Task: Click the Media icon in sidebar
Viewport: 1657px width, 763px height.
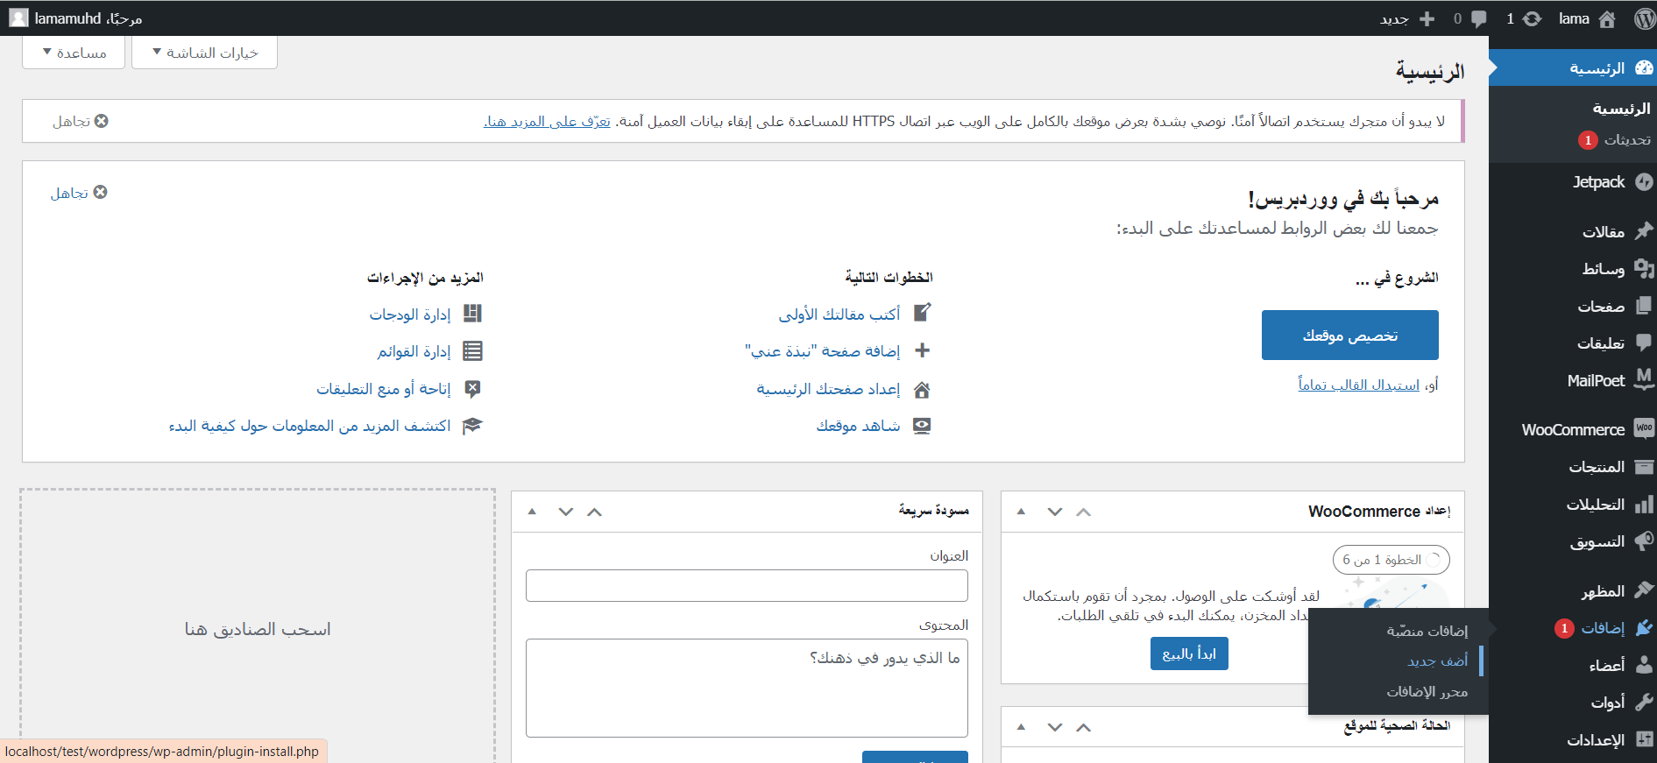Action: (1644, 268)
